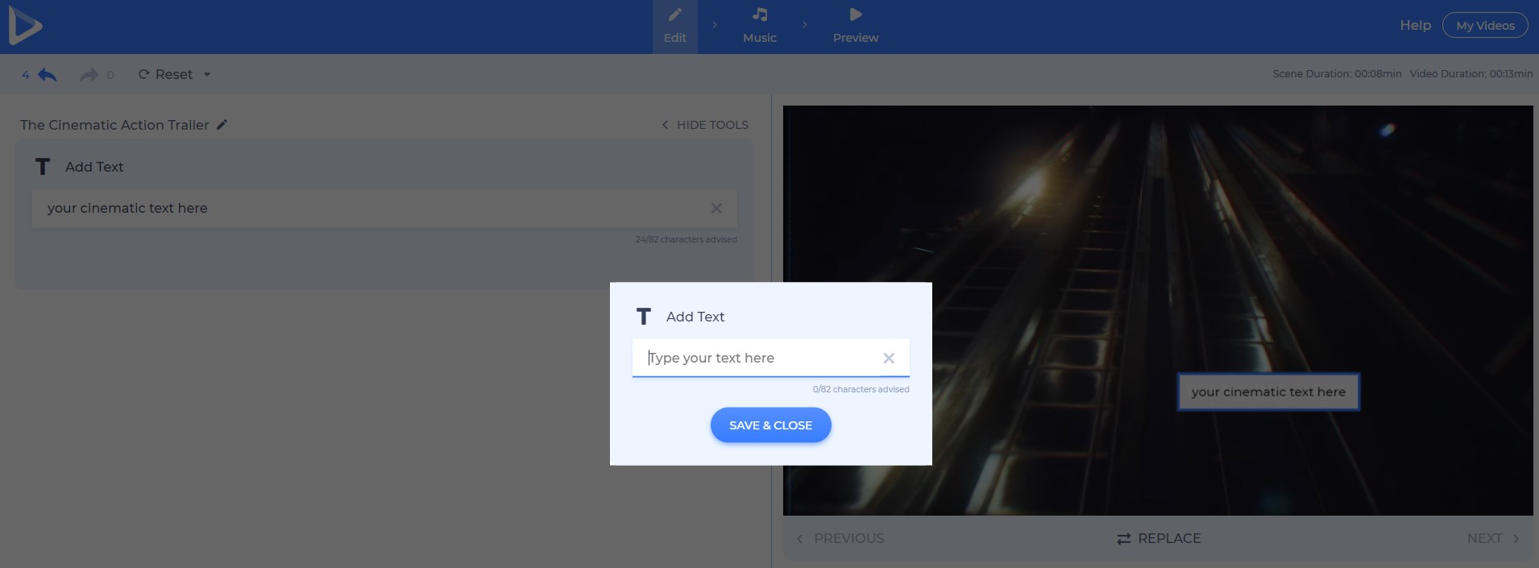Click the T icon in the side panel
The height and width of the screenshot is (568, 1539).
point(43,167)
